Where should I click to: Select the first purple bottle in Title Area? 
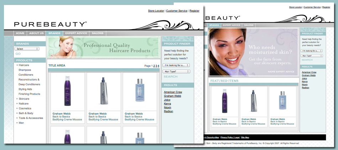coord(68,91)
